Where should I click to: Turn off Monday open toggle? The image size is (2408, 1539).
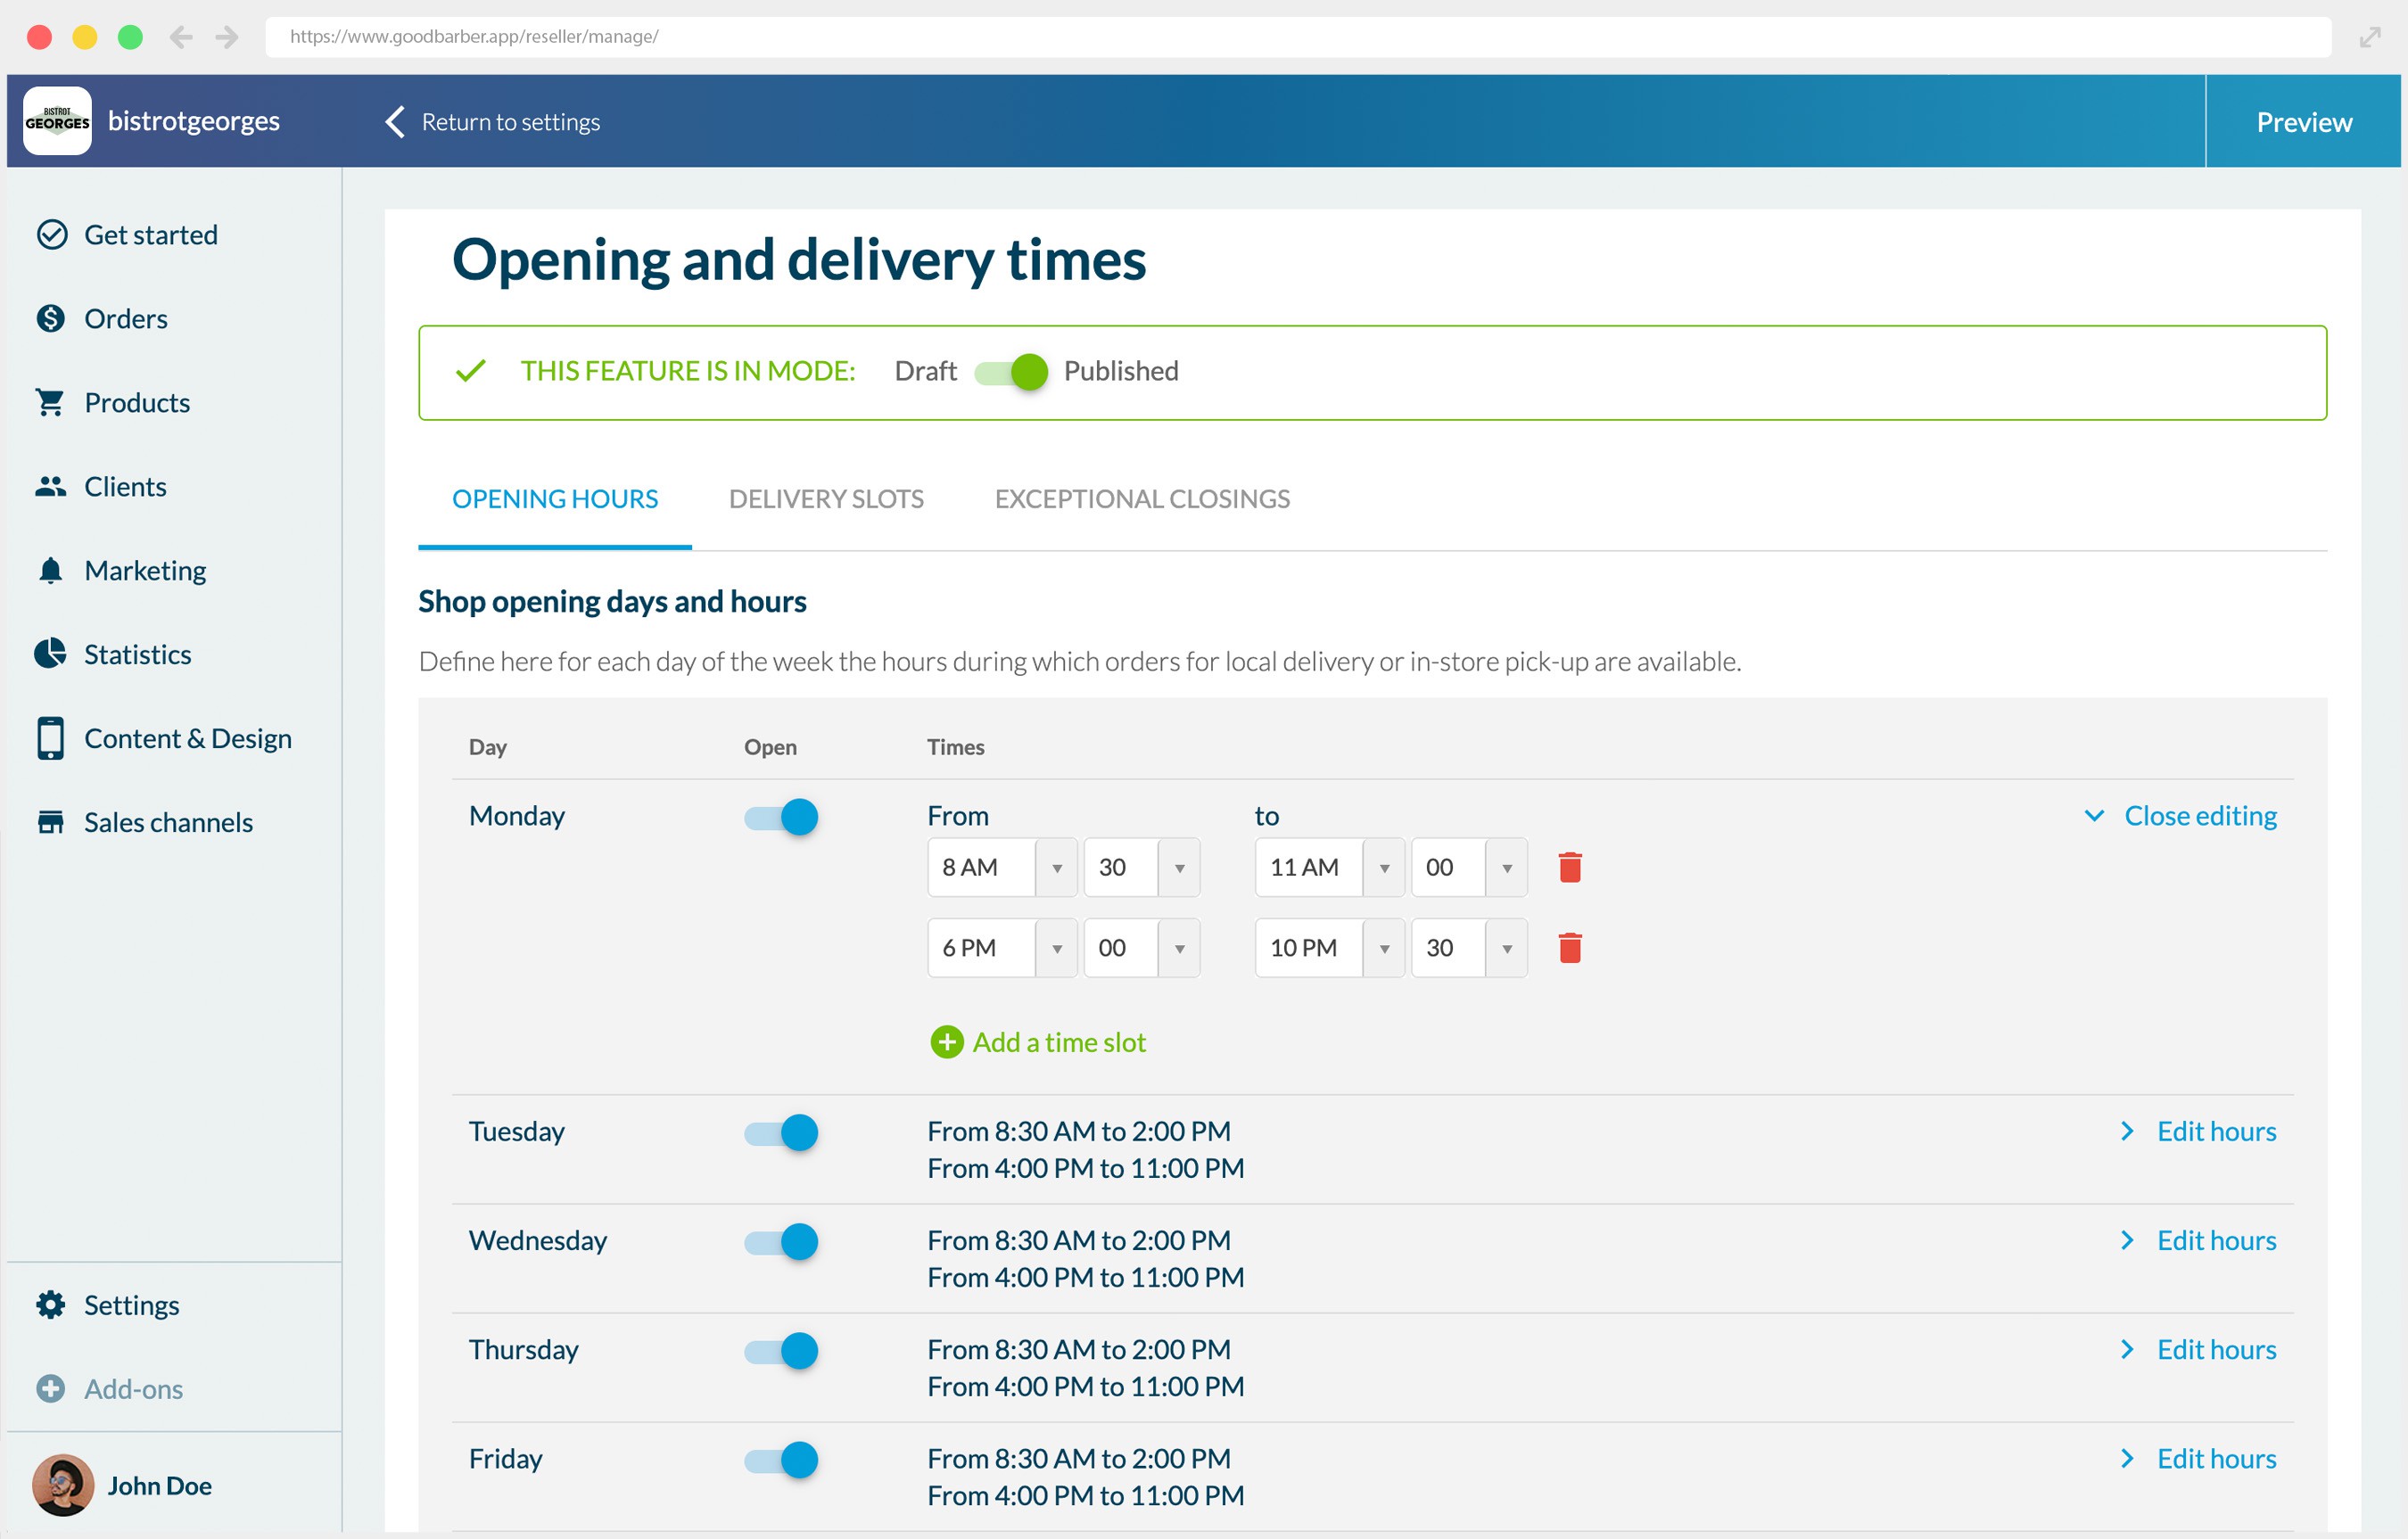coord(781,817)
